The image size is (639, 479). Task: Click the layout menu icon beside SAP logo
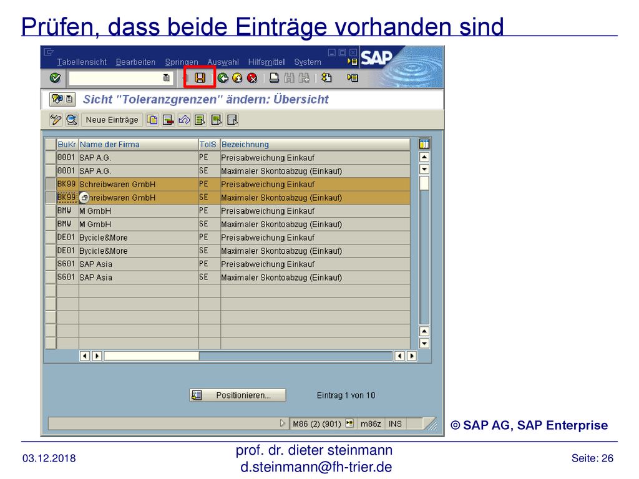(x=353, y=62)
